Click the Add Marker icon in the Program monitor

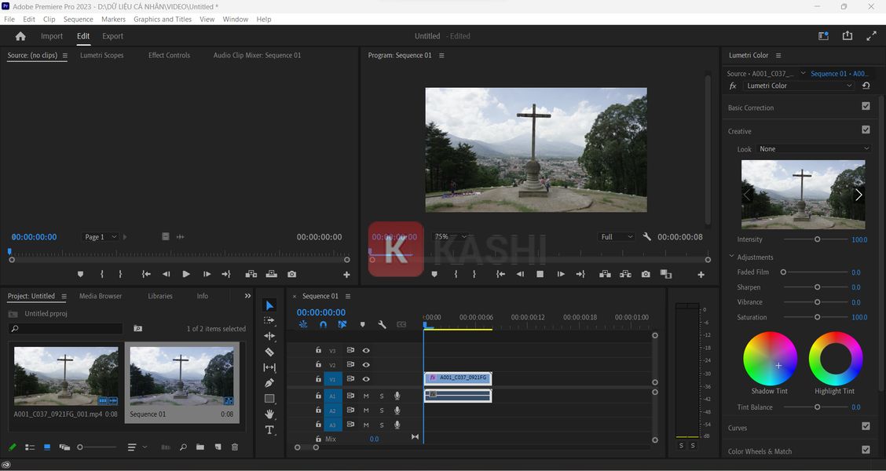point(434,274)
